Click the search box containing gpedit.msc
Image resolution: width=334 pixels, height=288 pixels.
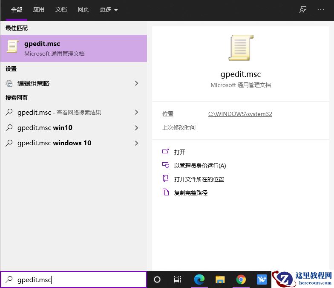73,280
